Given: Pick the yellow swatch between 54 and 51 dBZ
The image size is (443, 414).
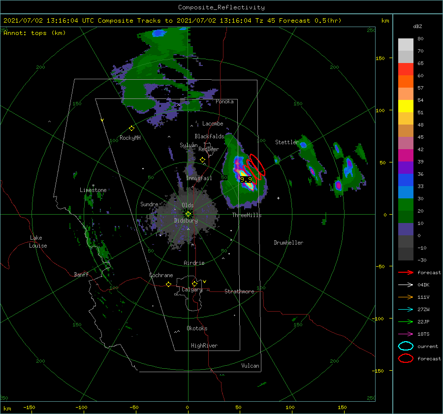Looking at the screenshot, I should pyautogui.click(x=406, y=106).
